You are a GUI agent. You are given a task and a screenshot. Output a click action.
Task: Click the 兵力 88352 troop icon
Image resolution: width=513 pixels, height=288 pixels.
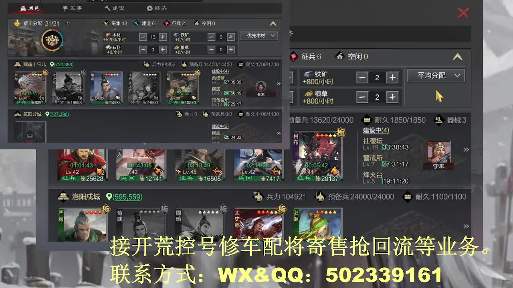[x=147, y=64]
